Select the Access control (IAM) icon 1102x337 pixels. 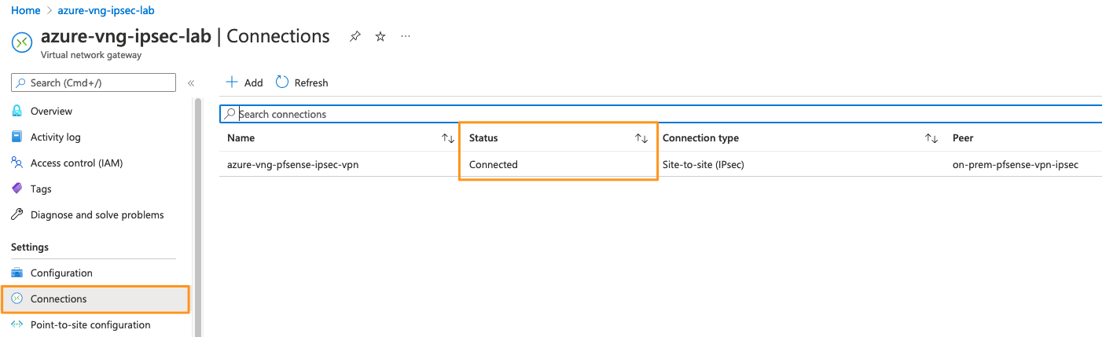click(17, 163)
